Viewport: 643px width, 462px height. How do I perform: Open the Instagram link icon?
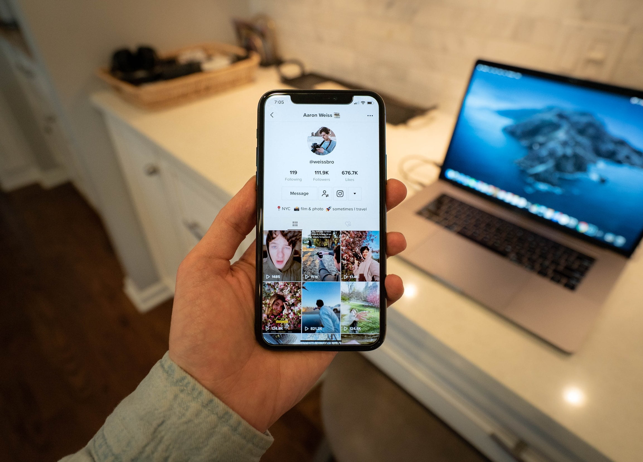click(339, 194)
